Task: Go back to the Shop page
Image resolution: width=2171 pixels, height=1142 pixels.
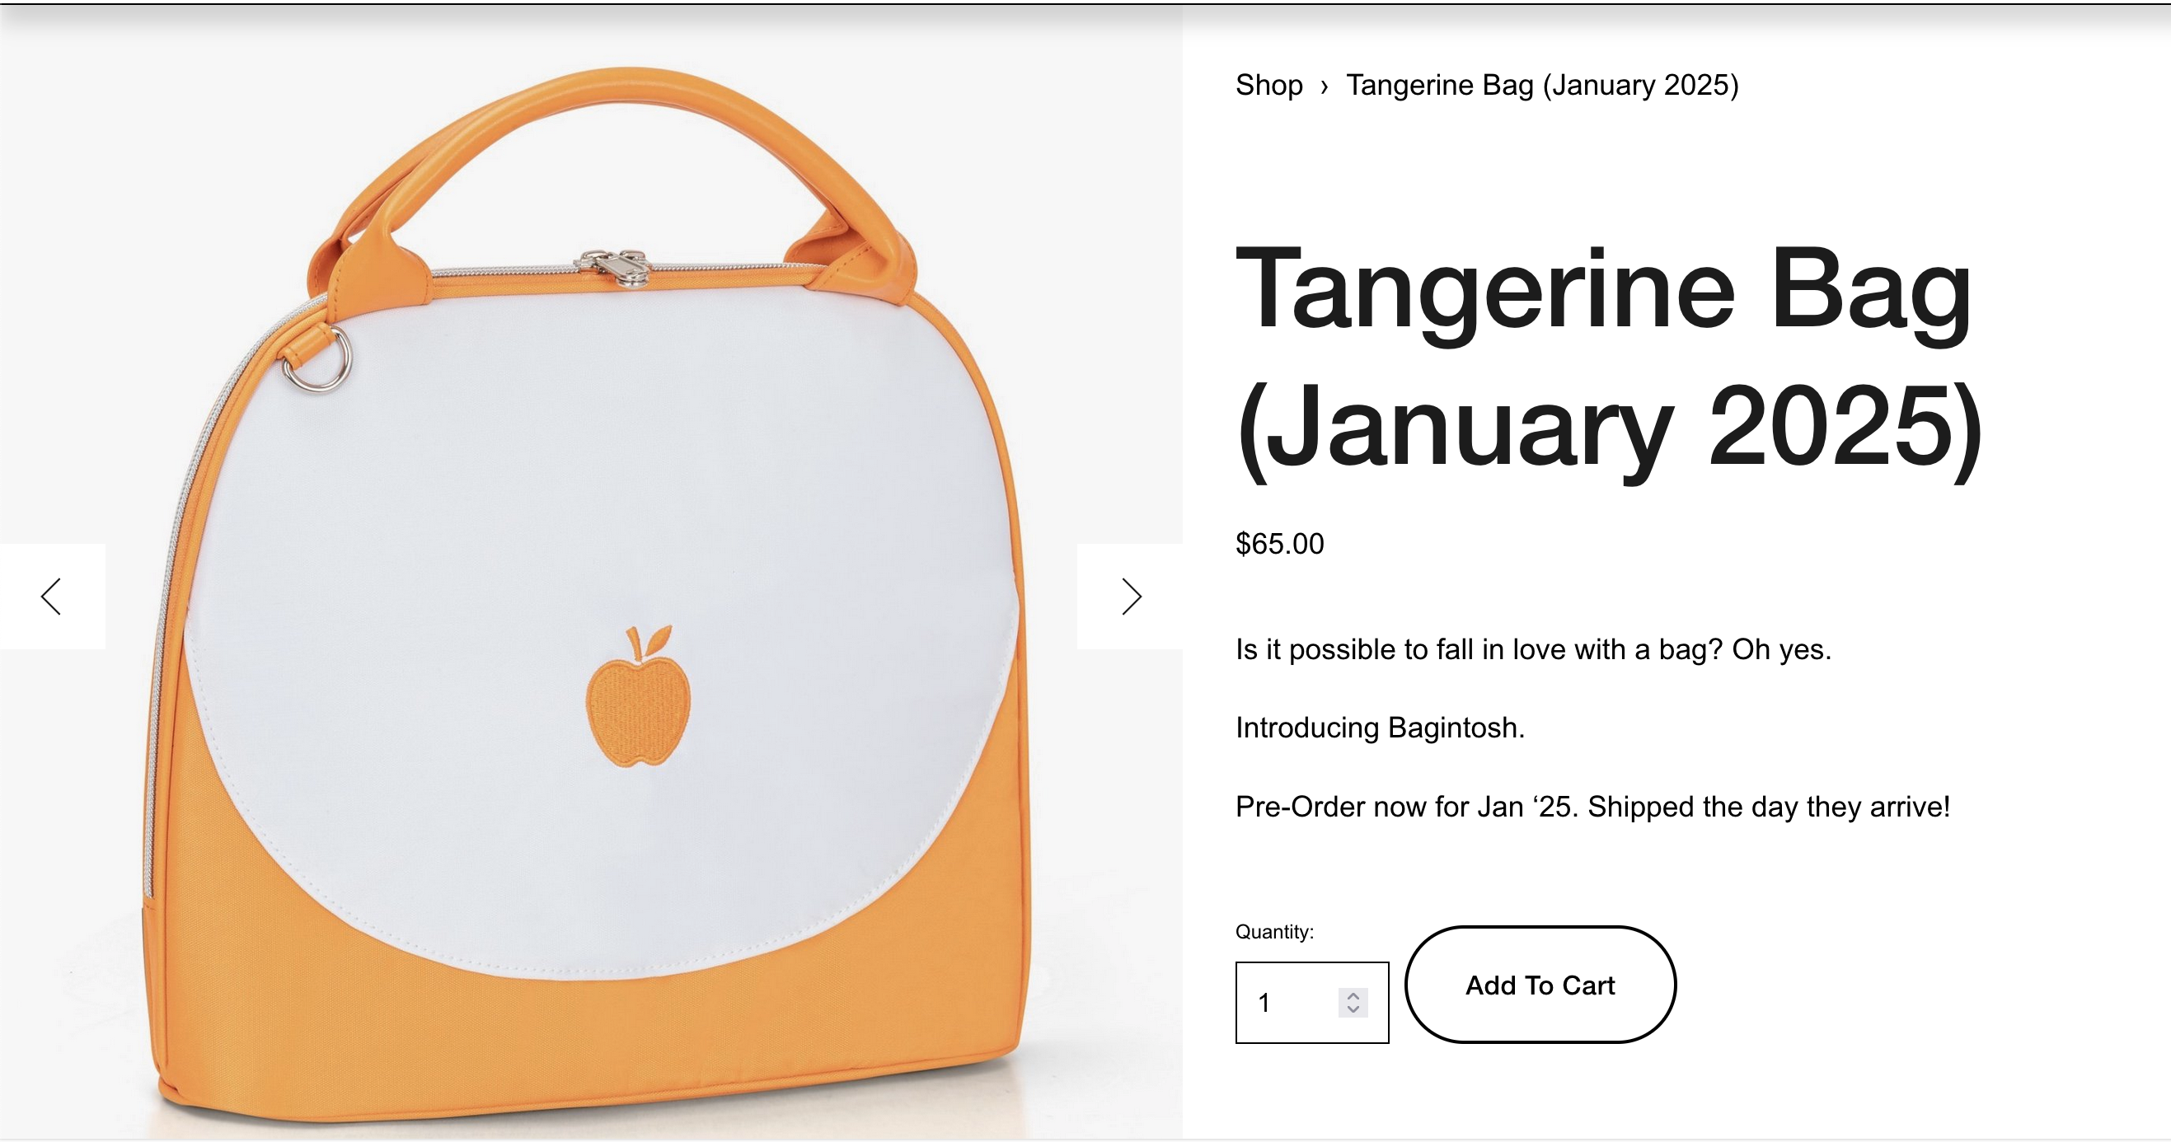Action: 1268,85
